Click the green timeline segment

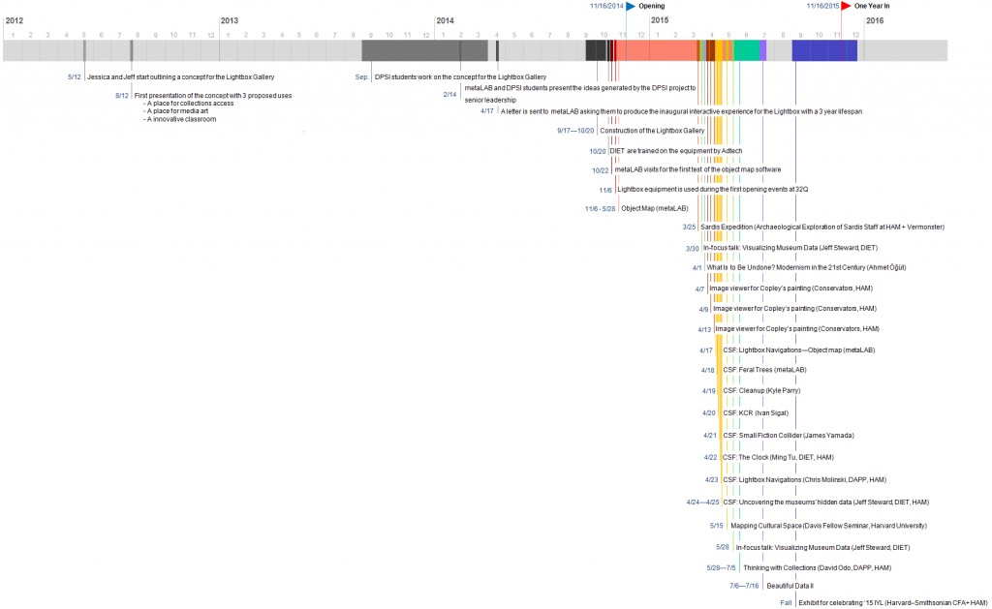click(x=747, y=50)
